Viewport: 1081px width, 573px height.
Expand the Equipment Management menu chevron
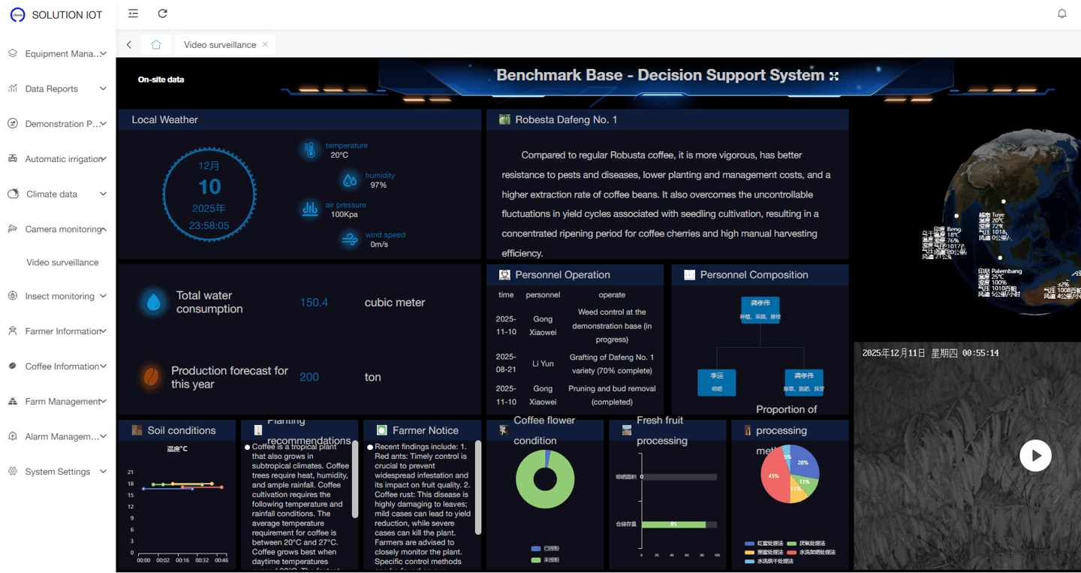(x=103, y=53)
